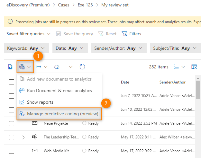Check the box for the Jun 10, 2022 row

[x=12, y=110]
